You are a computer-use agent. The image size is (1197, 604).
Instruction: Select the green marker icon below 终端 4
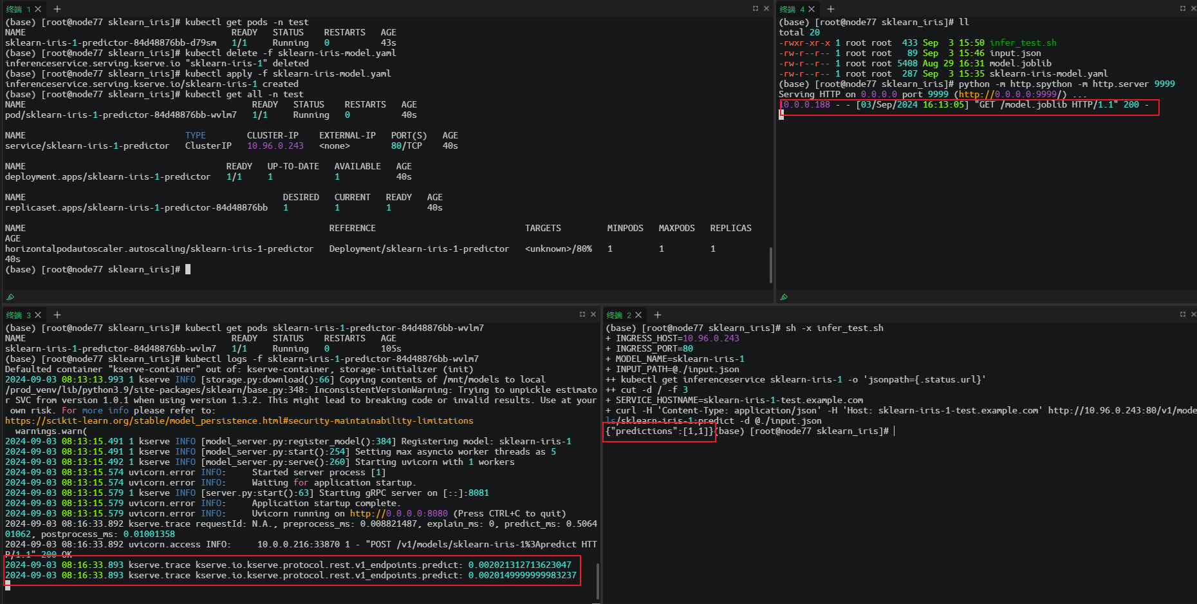[x=784, y=297]
